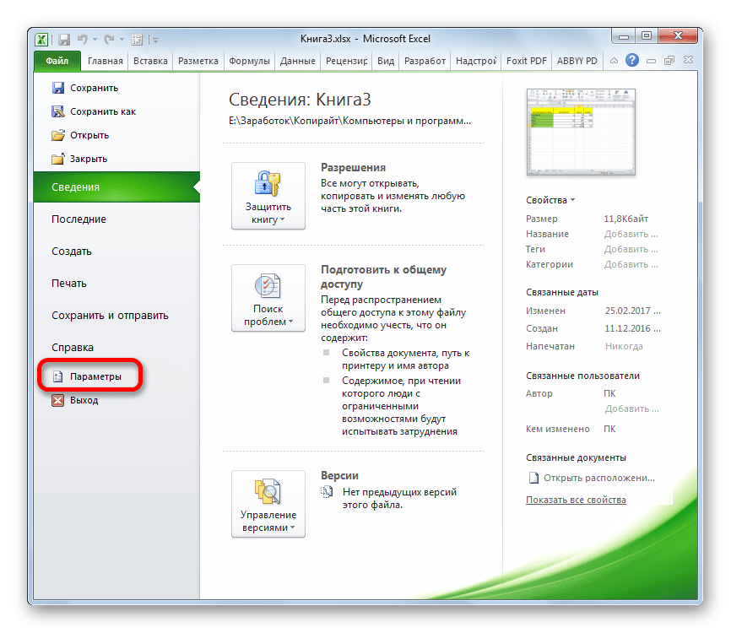Click Нет предыдущих версий этого файла text
Screen dimensions: 731x633
pos(399,498)
